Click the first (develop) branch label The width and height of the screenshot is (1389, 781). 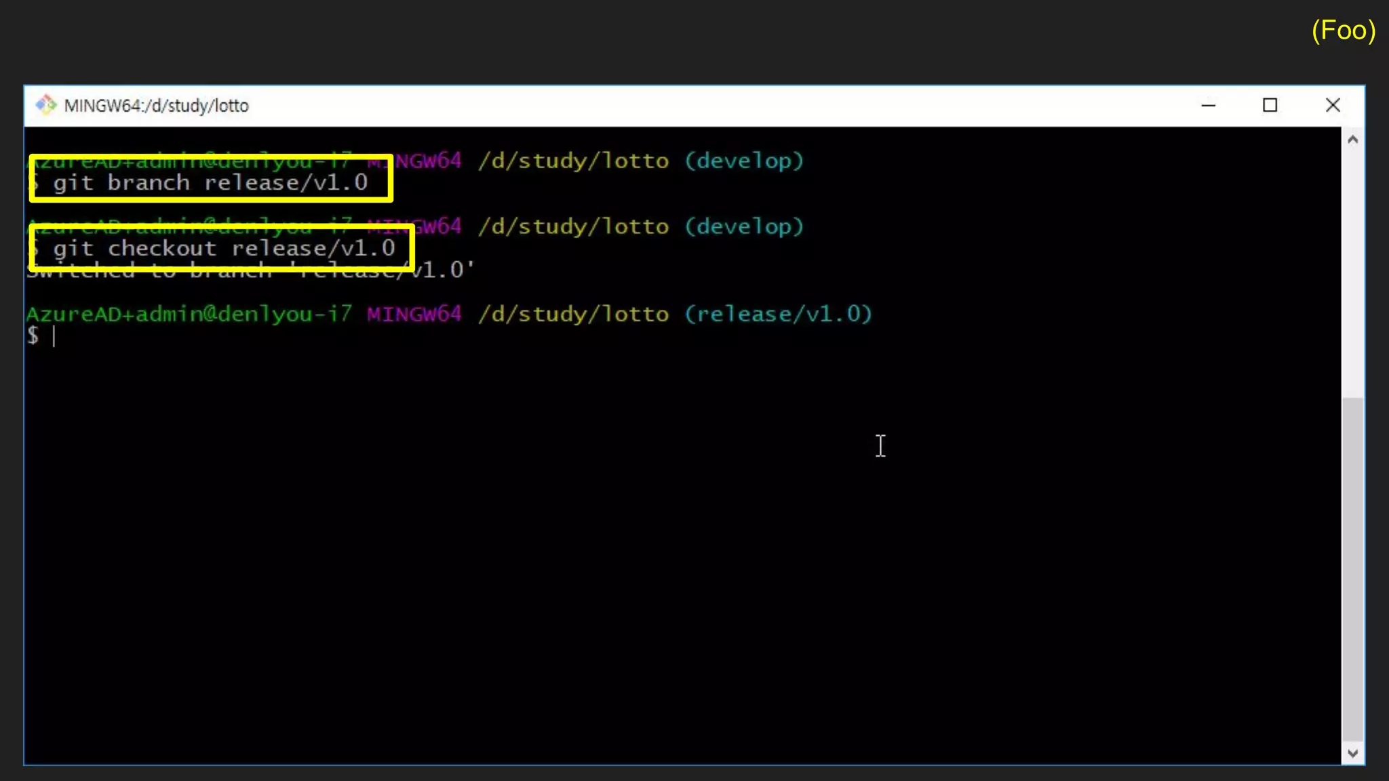coord(743,161)
